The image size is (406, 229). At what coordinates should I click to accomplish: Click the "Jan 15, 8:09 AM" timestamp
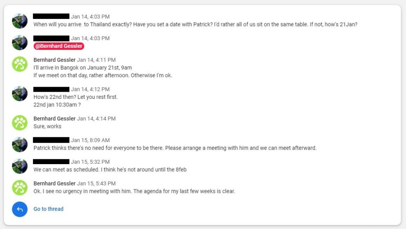(90, 140)
